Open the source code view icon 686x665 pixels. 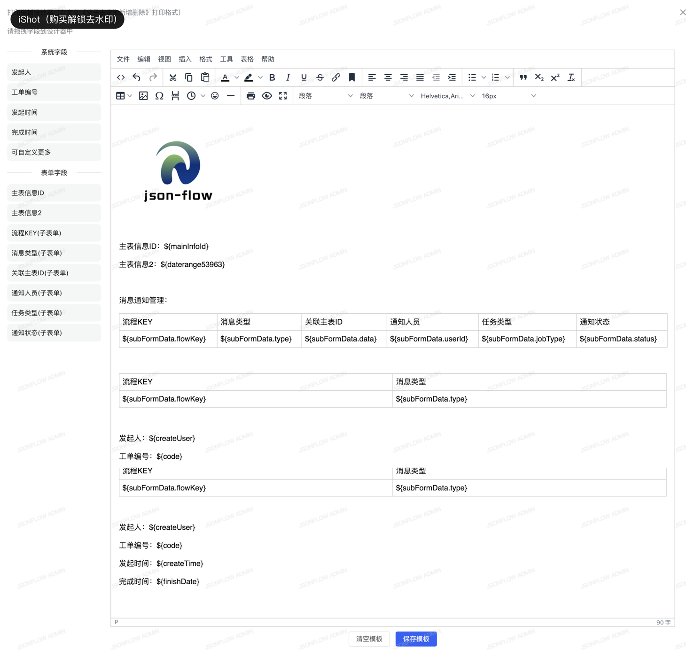[121, 77]
